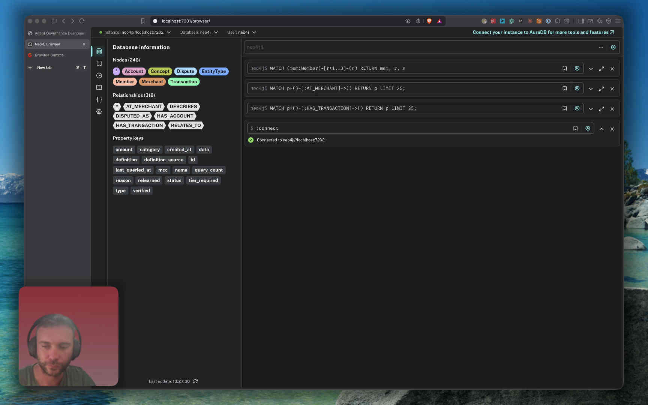Expand the AT_MERCHANT query frame to fullscreen
648x405 pixels.
click(601, 89)
